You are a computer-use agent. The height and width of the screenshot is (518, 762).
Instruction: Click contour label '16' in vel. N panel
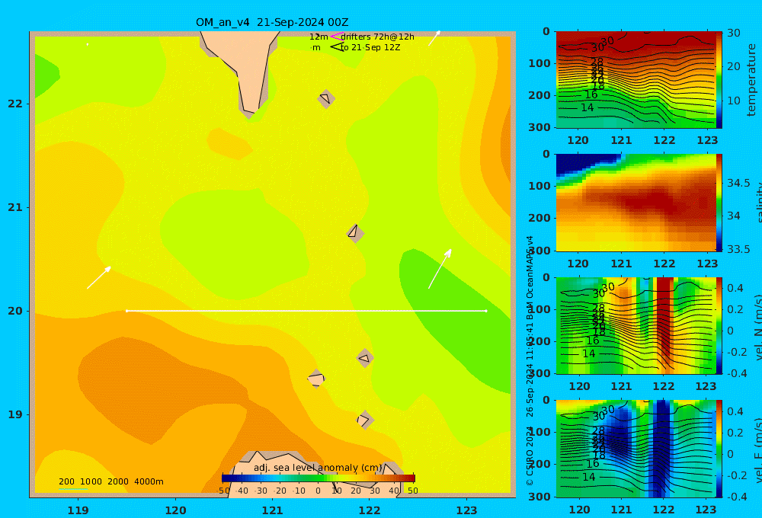592,341
